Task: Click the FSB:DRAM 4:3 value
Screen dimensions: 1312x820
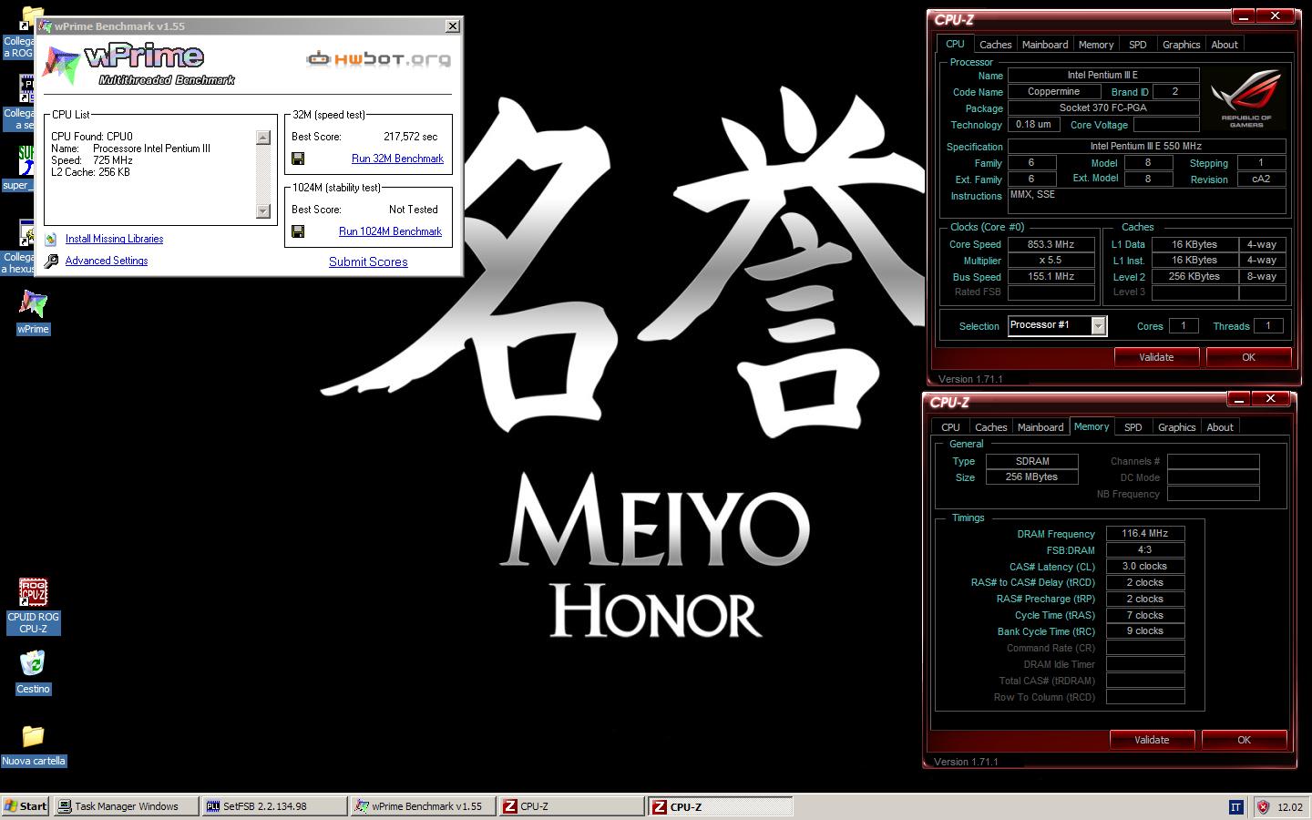Action: coord(1145,550)
